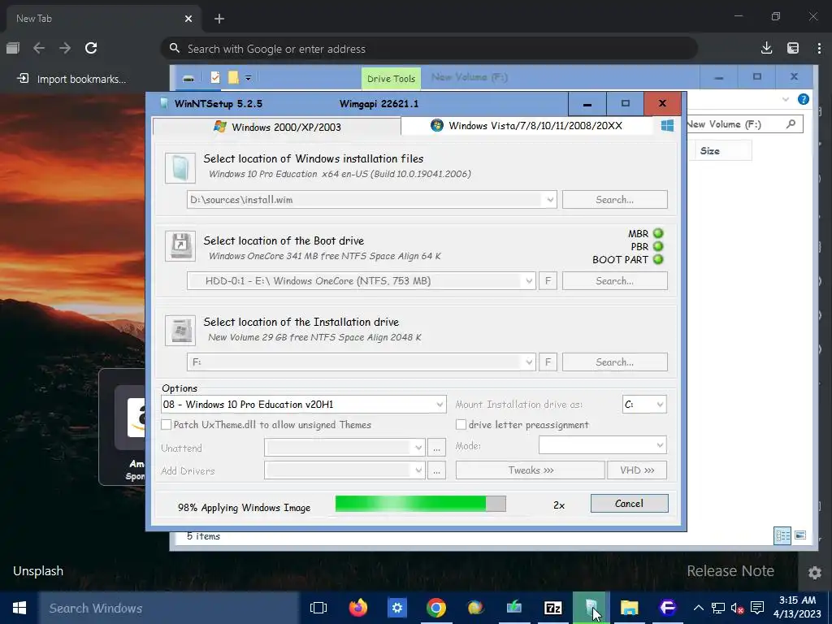
Task: Reload the browser page
Action: pos(91,48)
